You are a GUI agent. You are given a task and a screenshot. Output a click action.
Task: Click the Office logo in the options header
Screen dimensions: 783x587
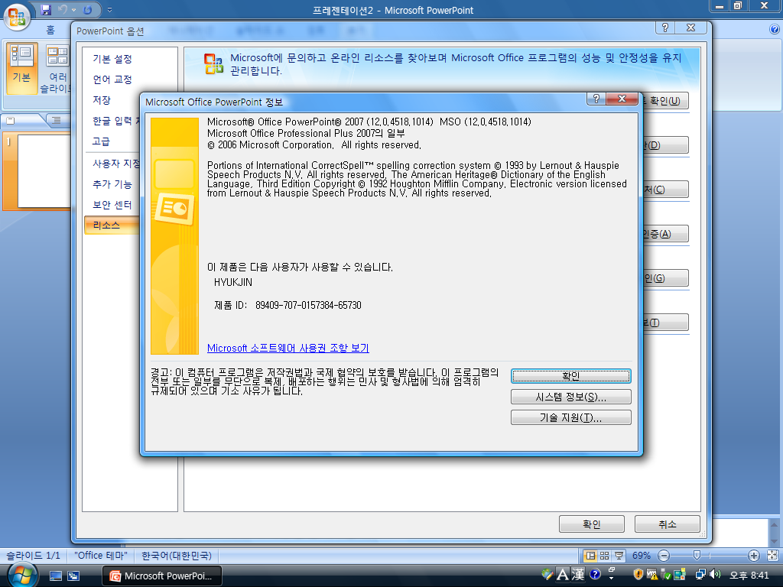[x=214, y=64]
